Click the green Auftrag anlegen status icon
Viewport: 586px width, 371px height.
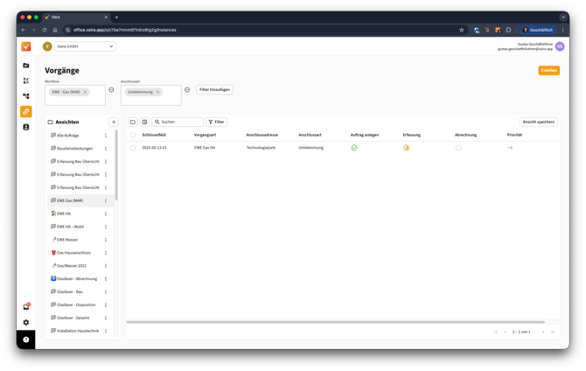354,148
